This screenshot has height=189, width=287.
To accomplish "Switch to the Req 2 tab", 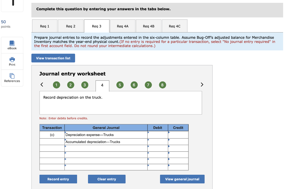I will pos(71,26).
